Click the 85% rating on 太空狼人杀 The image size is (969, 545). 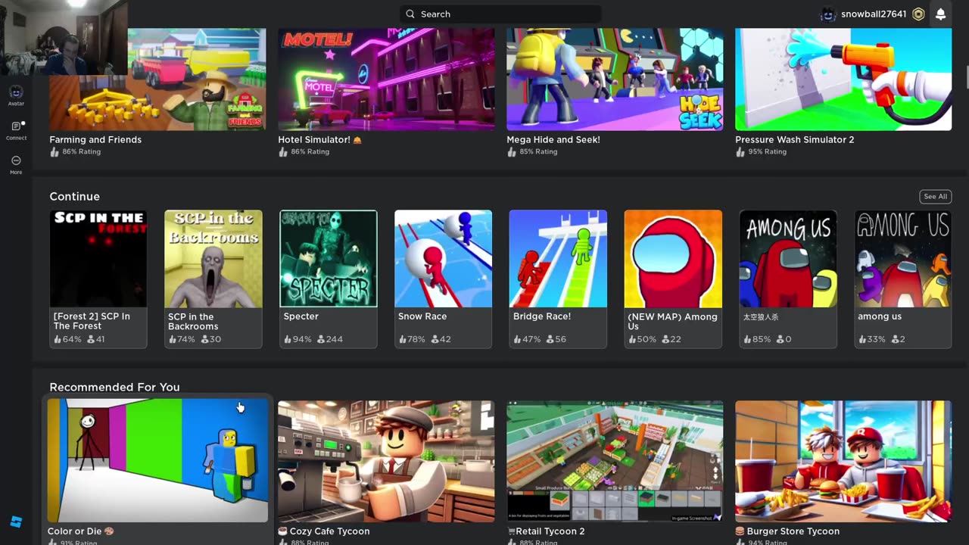(757, 339)
